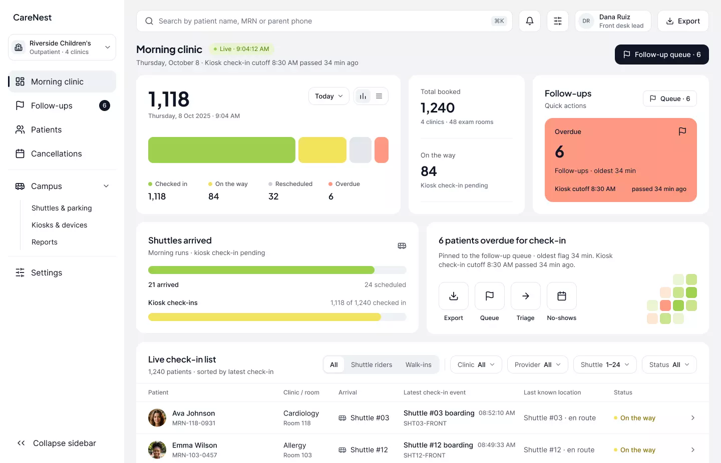Open Cancellations in the sidebar
The width and height of the screenshot is (721, 463).
(62, 153)
